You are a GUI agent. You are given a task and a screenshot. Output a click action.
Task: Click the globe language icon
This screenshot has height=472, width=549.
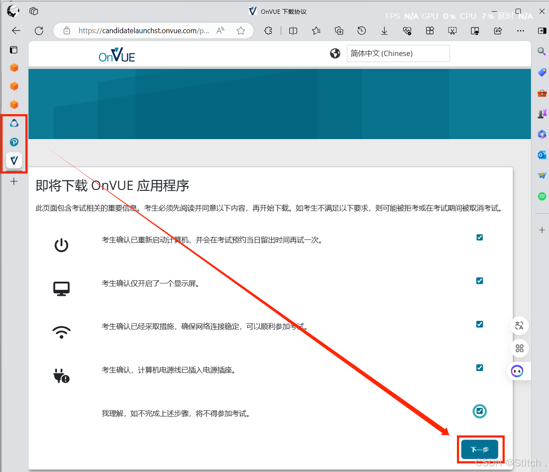tap(335, 53)
